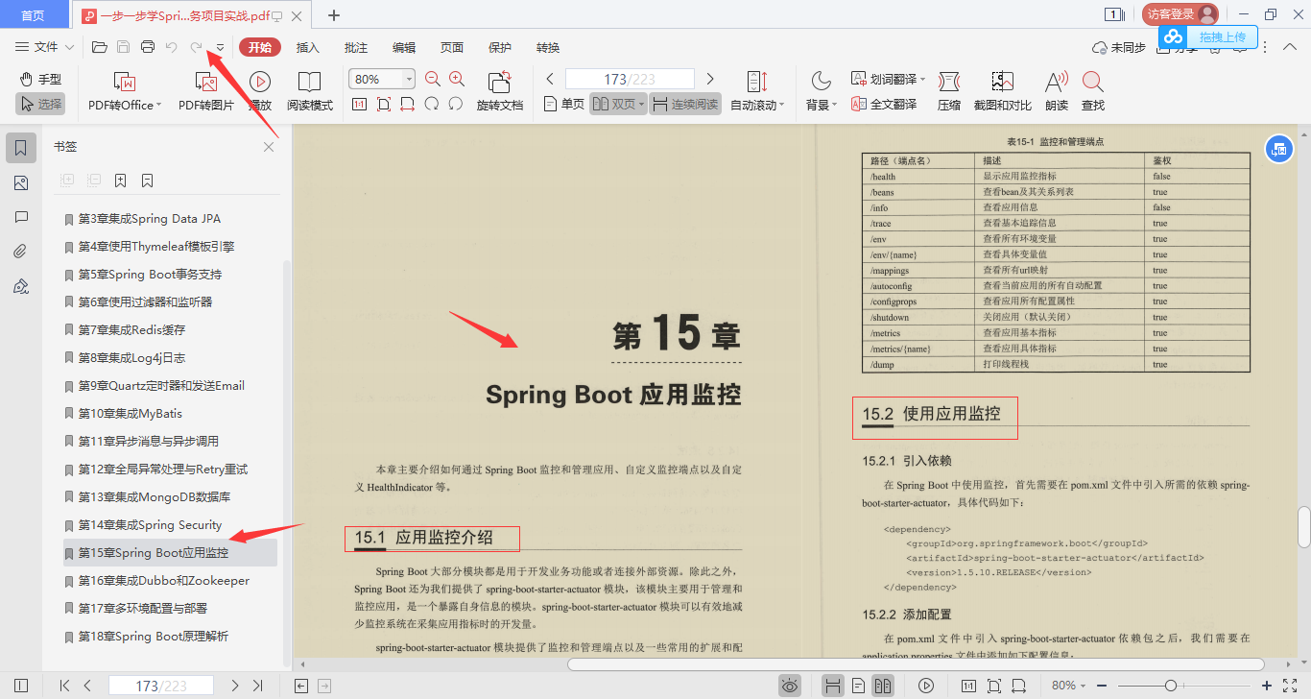Collapse the ribbon with the chevron

(1291, 47)
